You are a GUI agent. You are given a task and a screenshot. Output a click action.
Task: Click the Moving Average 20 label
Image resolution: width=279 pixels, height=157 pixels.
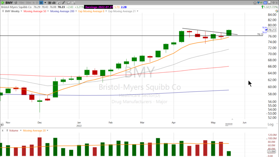(34, 131)
